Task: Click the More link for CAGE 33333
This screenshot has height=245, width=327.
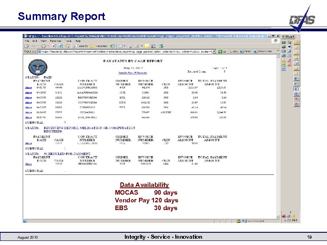Action: [28, 103]
